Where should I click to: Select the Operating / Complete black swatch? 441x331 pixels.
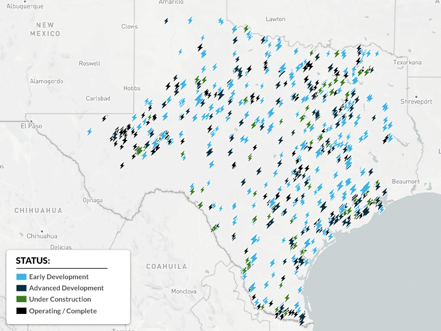pyautogui.click(x=21, y=311)
